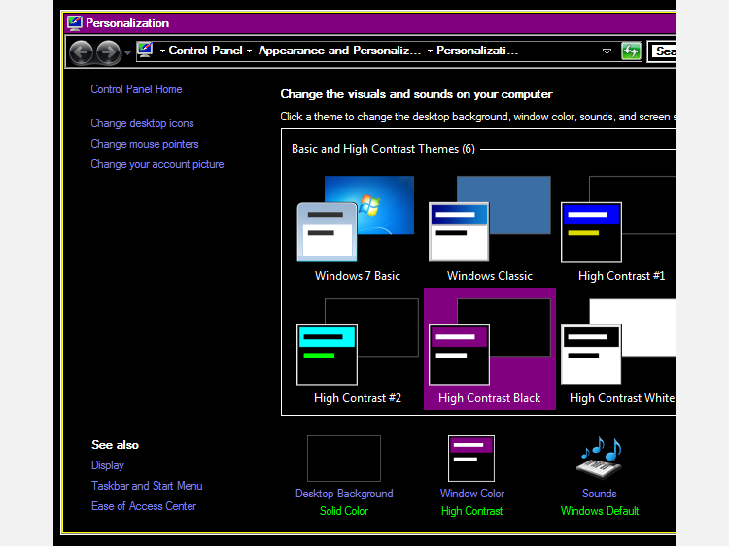The width and height of the screenshot is (729, 546).
Task: Click the Desktop Background preview icon
Action: [x=344, y=459]
